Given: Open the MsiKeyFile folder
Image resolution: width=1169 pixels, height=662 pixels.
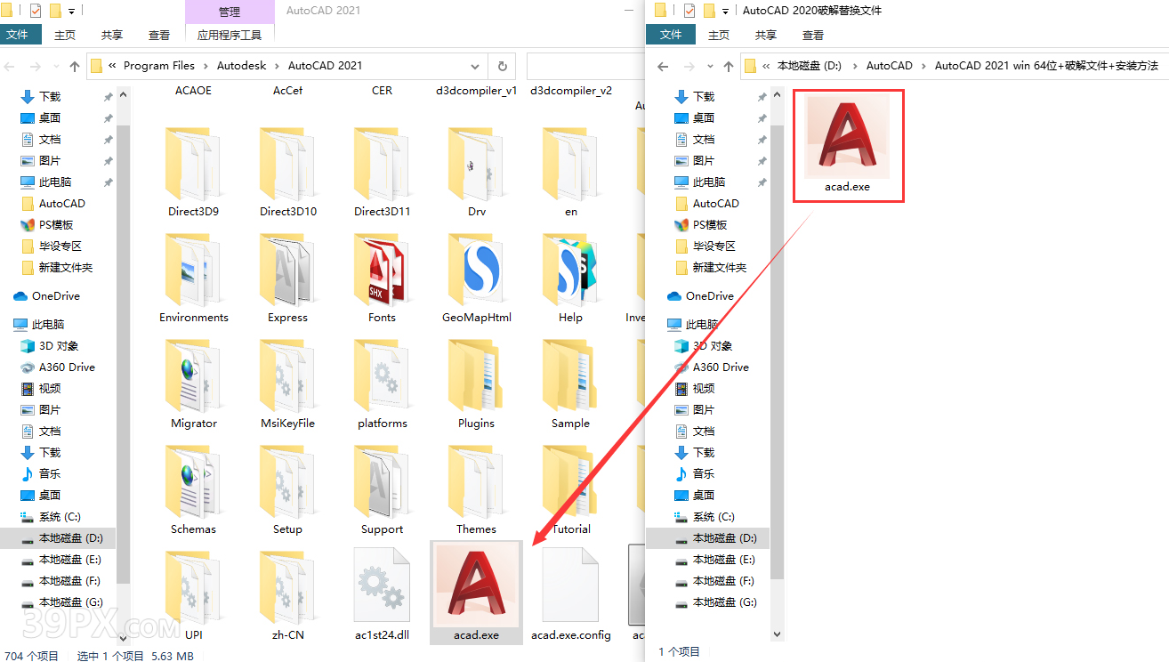Looking at the screenshot, I should click(287, 384).
